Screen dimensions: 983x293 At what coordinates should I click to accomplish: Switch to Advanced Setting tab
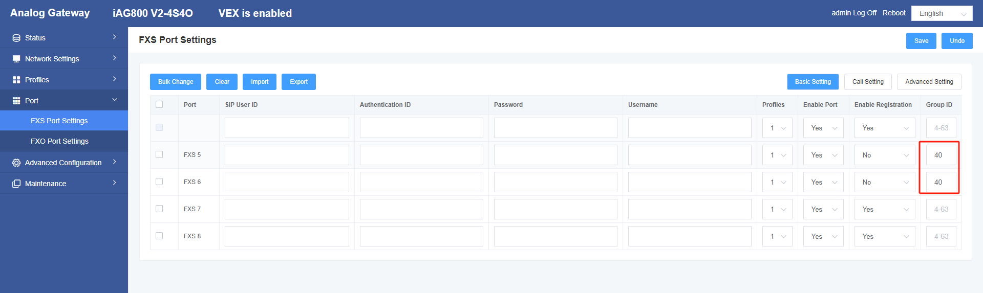pyautogui.click(x=929, y=82)
